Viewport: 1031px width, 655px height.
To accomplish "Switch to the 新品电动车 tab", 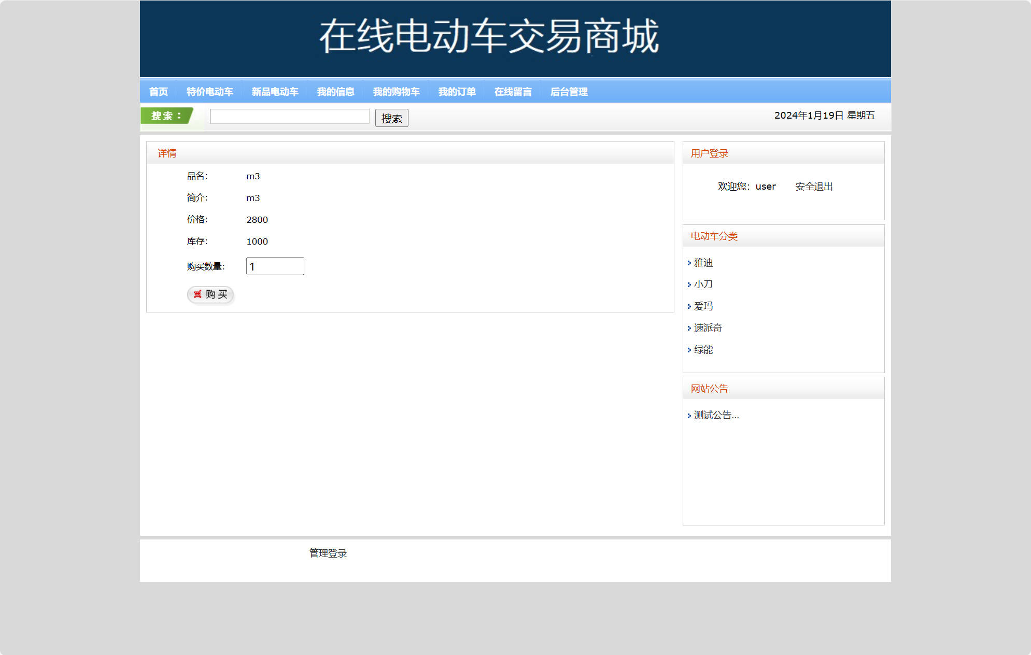I will tap(275, 92).
